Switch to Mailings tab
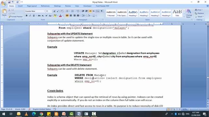Image resolution: width=209 pixels, height=117 pixels. click(57, 6)
